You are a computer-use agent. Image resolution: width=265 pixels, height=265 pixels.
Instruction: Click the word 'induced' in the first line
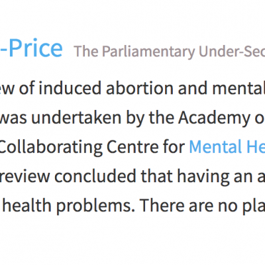pyautogui.click(x=70, y=88)
